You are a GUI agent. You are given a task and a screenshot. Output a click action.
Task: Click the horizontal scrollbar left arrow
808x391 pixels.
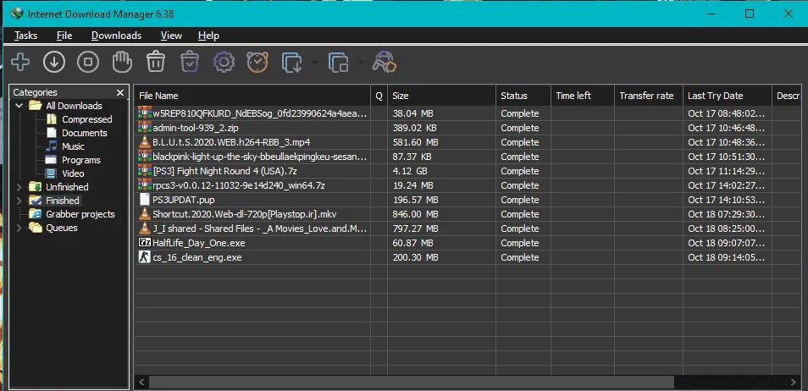[141, 382]
